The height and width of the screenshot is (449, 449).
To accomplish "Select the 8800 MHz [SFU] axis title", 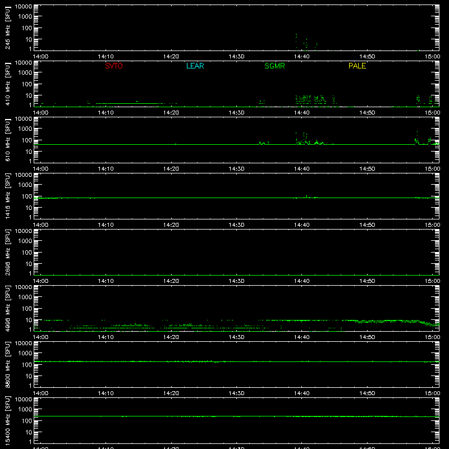I will point(8,364).
